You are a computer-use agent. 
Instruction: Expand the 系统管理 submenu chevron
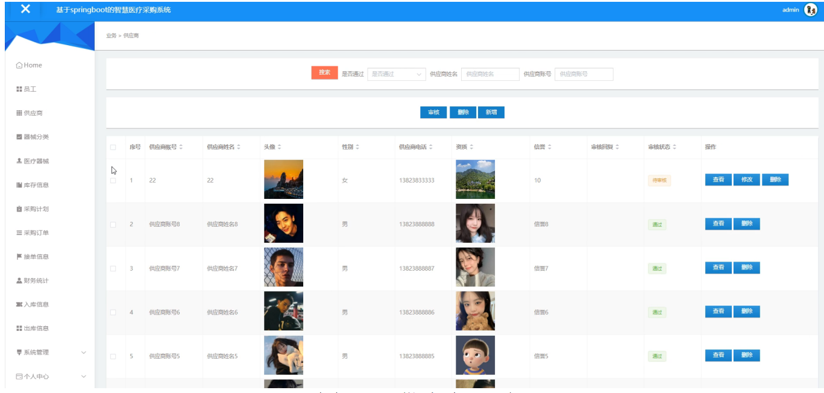84,353
